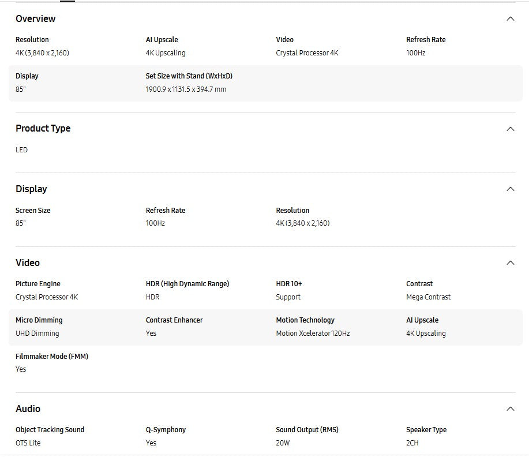This screenshot has height=457, width=529.
Task: Click the 1900.9 x 1131.5 x 394.7 mm value
Action: 186,89
